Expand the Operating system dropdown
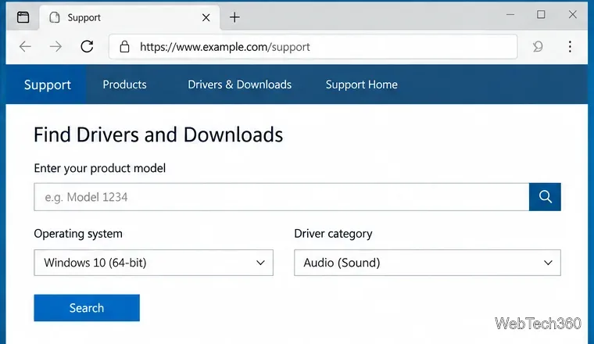Screen dimensions: 594x344 point(153,263)
